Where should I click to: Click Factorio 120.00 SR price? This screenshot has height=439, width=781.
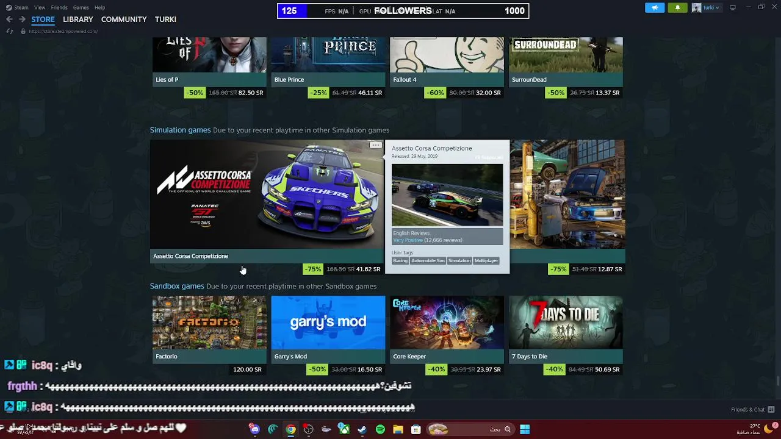coord(247,369)
